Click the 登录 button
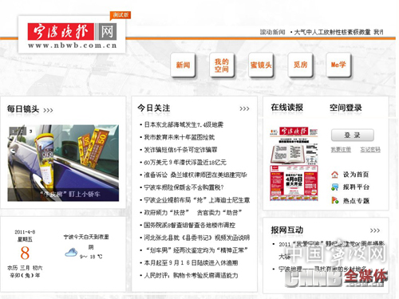 point(353,136)
